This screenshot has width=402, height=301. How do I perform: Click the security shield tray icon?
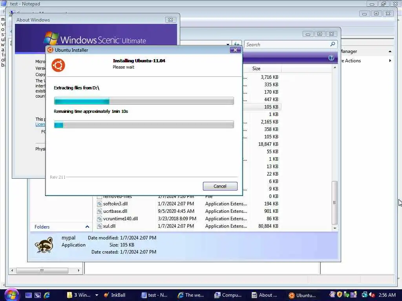pyautogui.click(x=340, y=295)
